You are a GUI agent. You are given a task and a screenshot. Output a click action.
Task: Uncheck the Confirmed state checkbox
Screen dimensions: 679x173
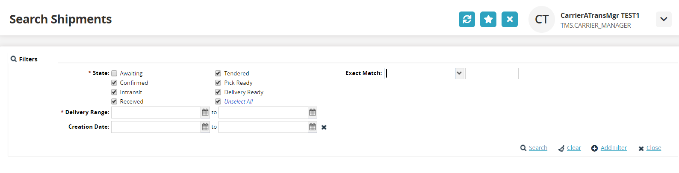114,83
